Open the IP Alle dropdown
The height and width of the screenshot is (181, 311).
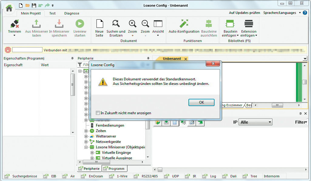pyautogui.click(x=255, y=122)
